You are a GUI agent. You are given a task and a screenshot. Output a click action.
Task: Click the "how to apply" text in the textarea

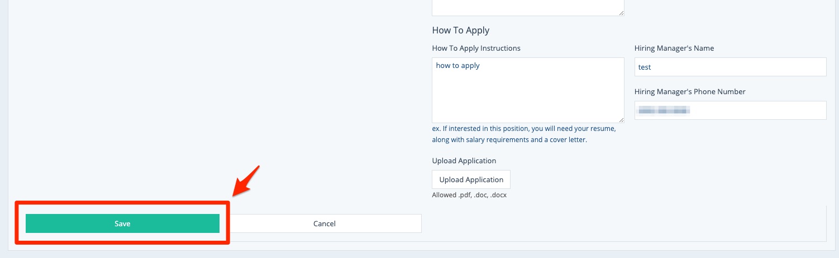click(457, 66)
